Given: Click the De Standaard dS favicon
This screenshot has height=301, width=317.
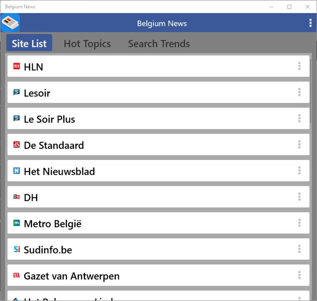Looking at the screenshot, I should point(16,145).
